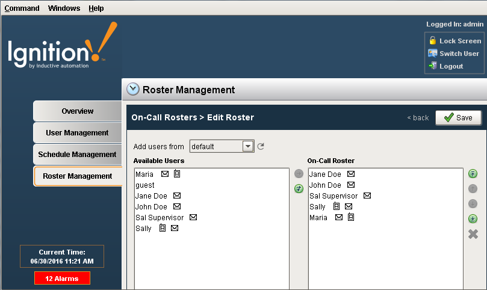Select 'Jane Doe' in On-Call Roster list
This screenshot has width=487, height=290.
coord(325,174)
